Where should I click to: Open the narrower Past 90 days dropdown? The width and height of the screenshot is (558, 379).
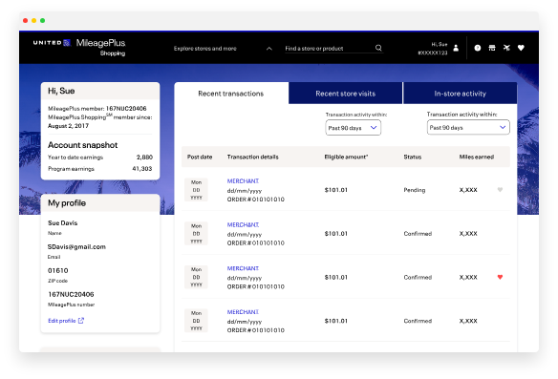tap(353, 128)
